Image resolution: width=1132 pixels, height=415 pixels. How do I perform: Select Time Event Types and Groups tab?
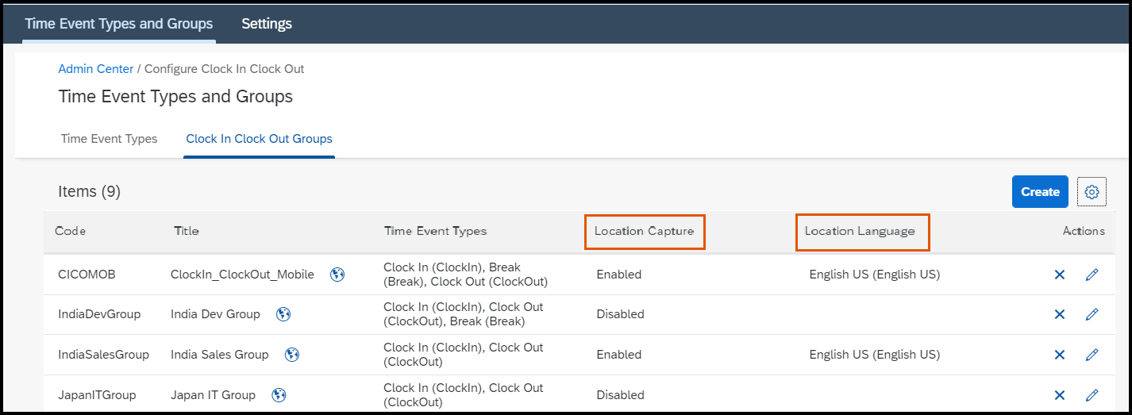[119, 24]
